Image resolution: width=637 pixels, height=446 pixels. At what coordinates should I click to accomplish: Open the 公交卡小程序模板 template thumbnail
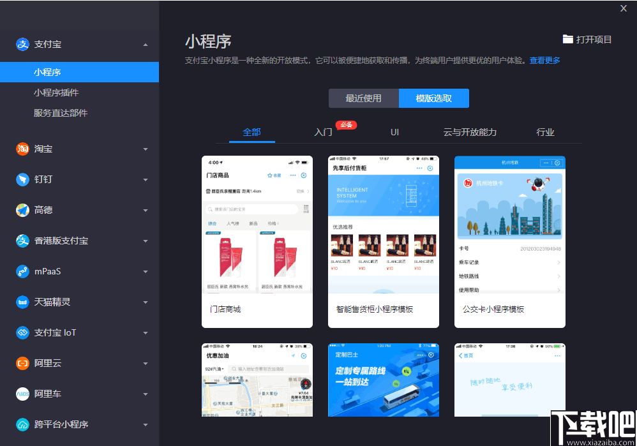(x=509, y=241)
